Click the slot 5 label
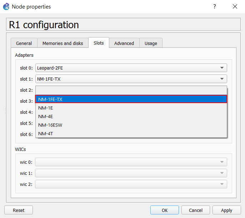 click(26, 123)
